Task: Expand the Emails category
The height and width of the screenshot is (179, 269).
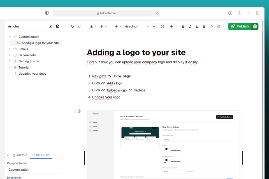Action: (x=10, y=49)
